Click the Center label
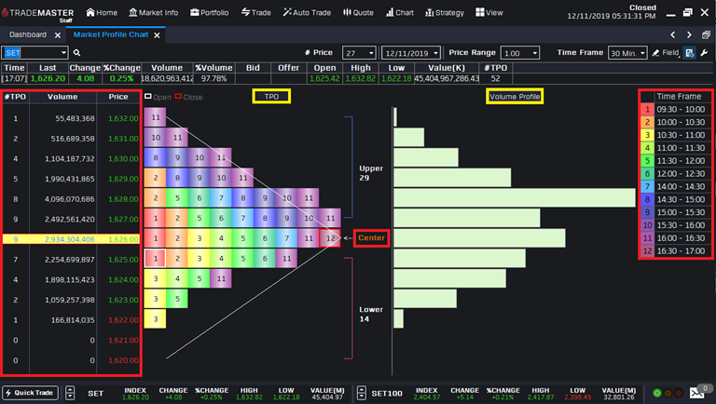Viewport: 716px width, 404px height. tap(371, 238)
